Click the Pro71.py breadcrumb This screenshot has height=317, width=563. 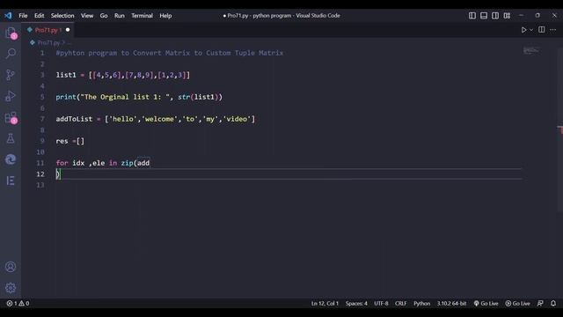[x=48, y=43]
